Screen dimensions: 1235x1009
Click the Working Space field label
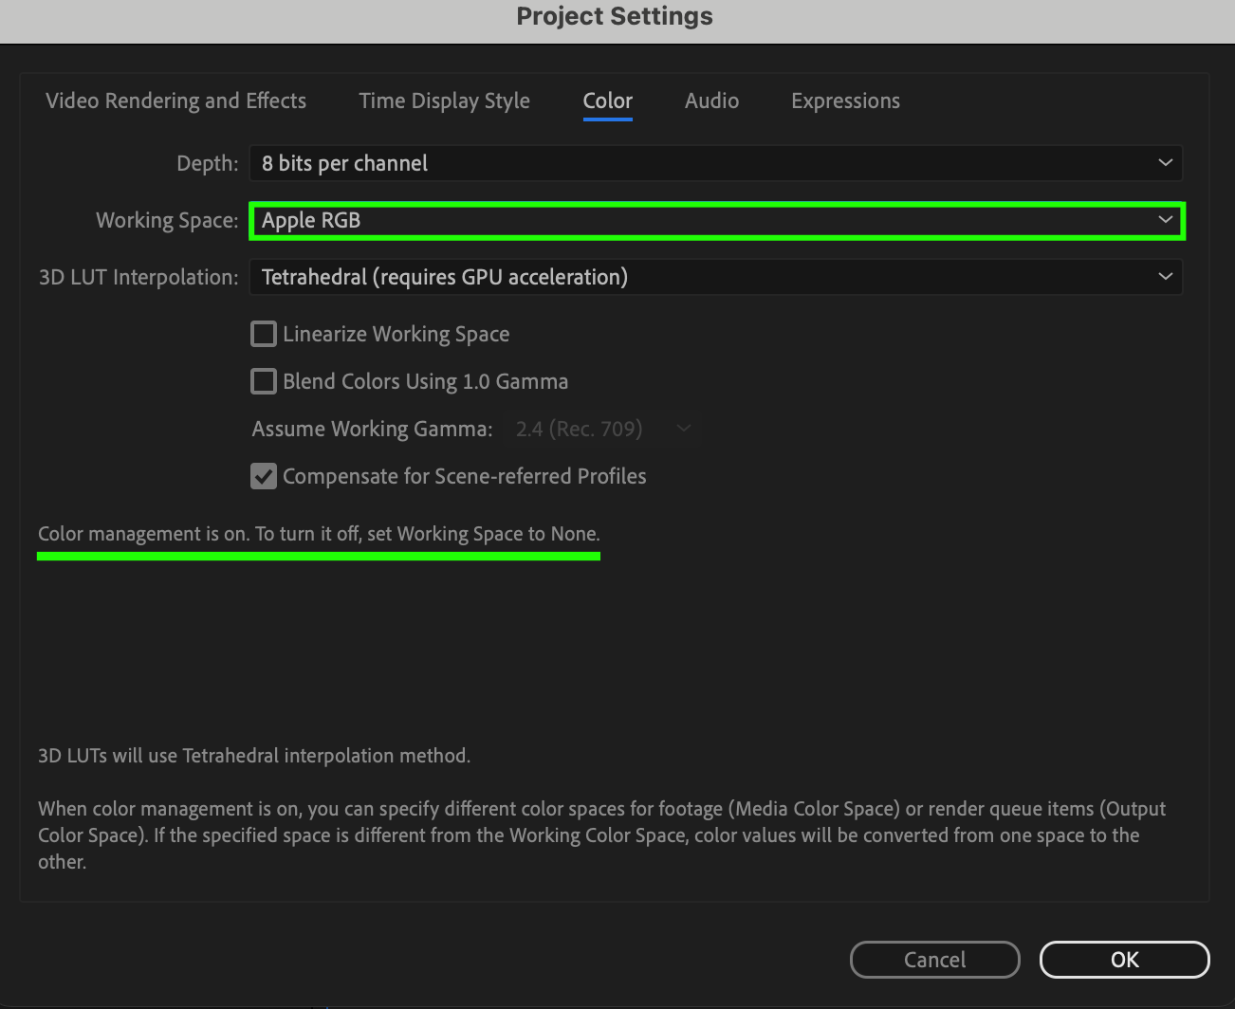[x=167, y=220]
